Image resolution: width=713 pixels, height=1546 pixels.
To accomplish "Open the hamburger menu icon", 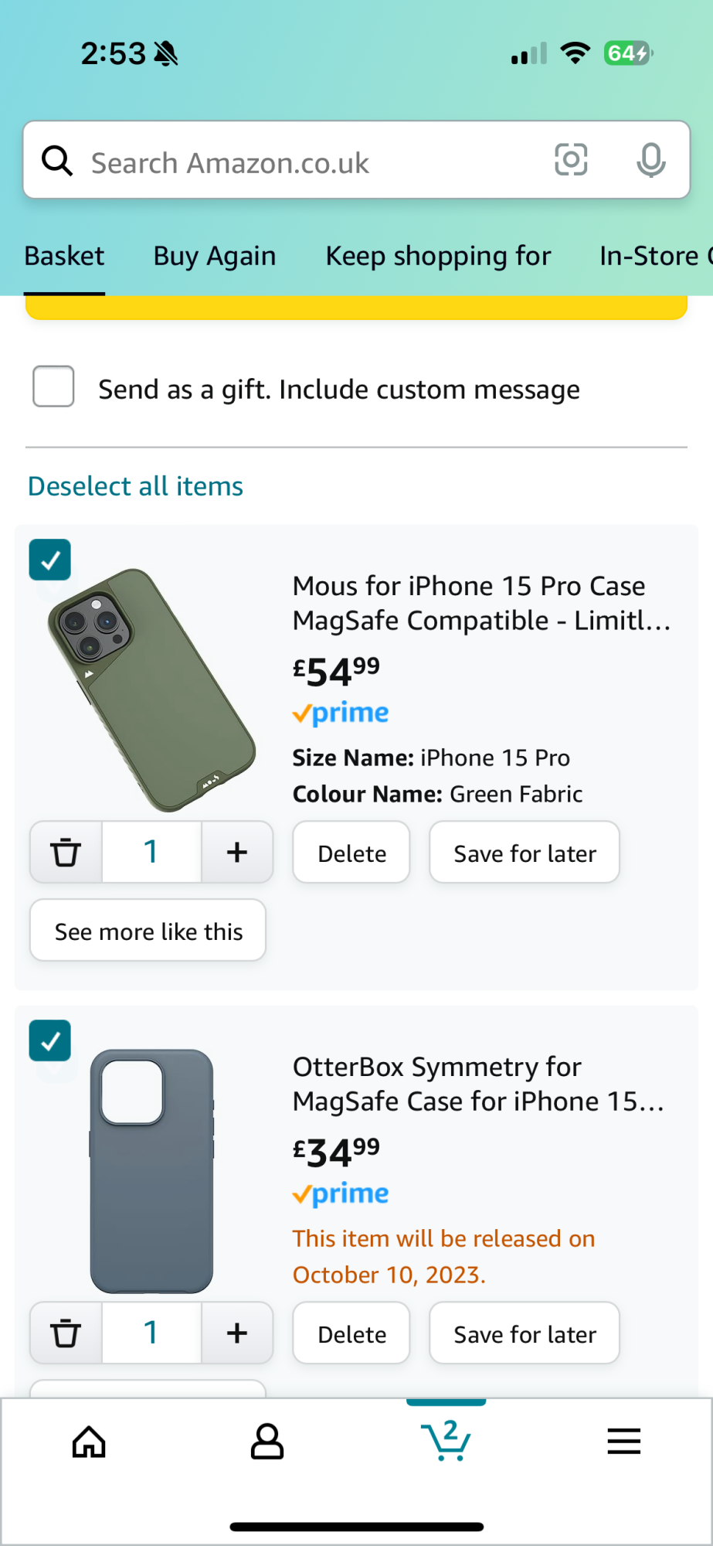I will tap(623, 1442).
